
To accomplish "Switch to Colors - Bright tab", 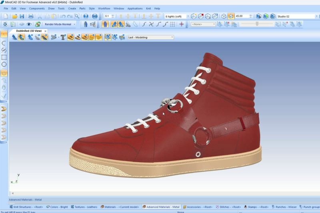I will (x=57, y=207).
